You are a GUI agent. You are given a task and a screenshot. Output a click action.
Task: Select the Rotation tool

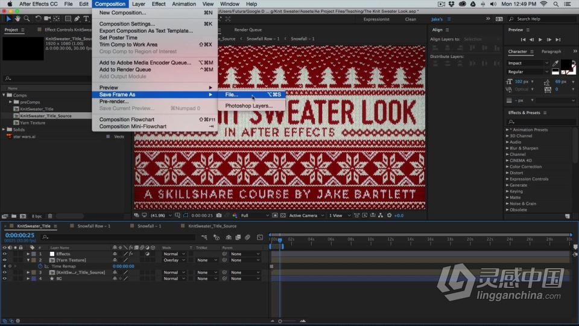38,19
